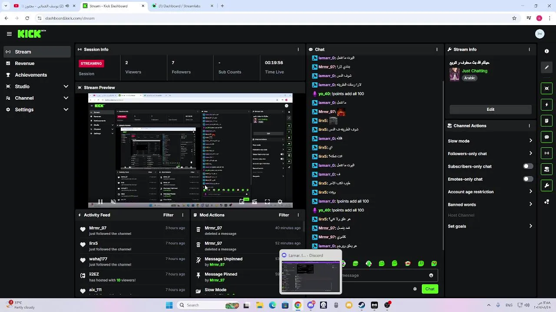Click the Discord window preview thumbnail
The image size is (556, 312).
pyautogui.click(x=311, y=277)
